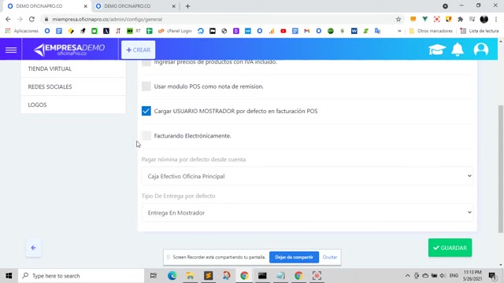The image size is (504, 283).
Task: Open the graduation cap tutorials icon
Action: 437,50
